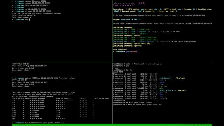Image resolution: width=224 pixels, height=126 pixels.
Task: Click the 'Starting: upload/index.php/' line
Action: coord(132,44)
